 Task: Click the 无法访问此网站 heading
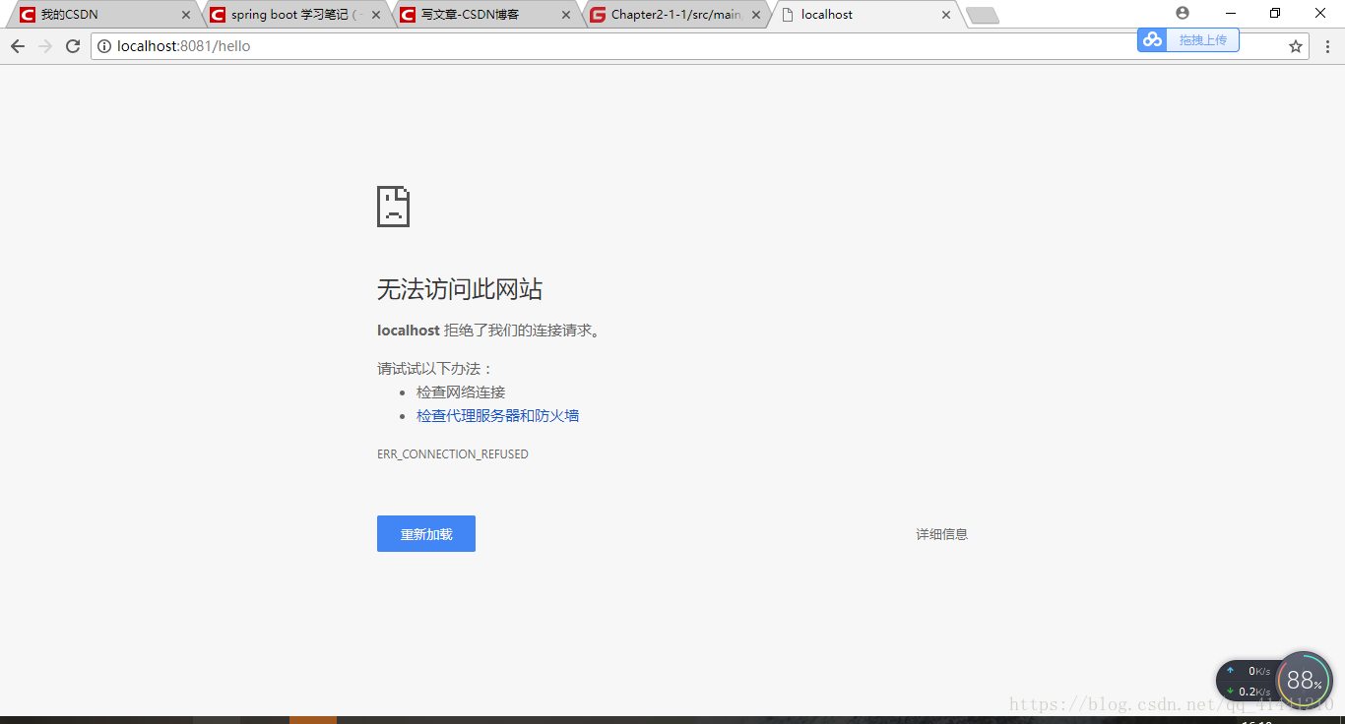pos(460,289)
